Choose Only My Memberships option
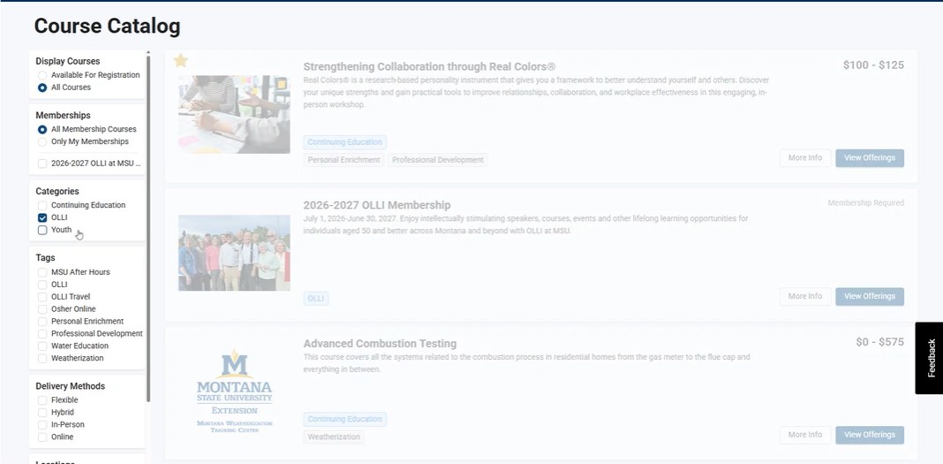Image resolution: width=943 pixels, height=464 pixels. click(x=42, y=142)
